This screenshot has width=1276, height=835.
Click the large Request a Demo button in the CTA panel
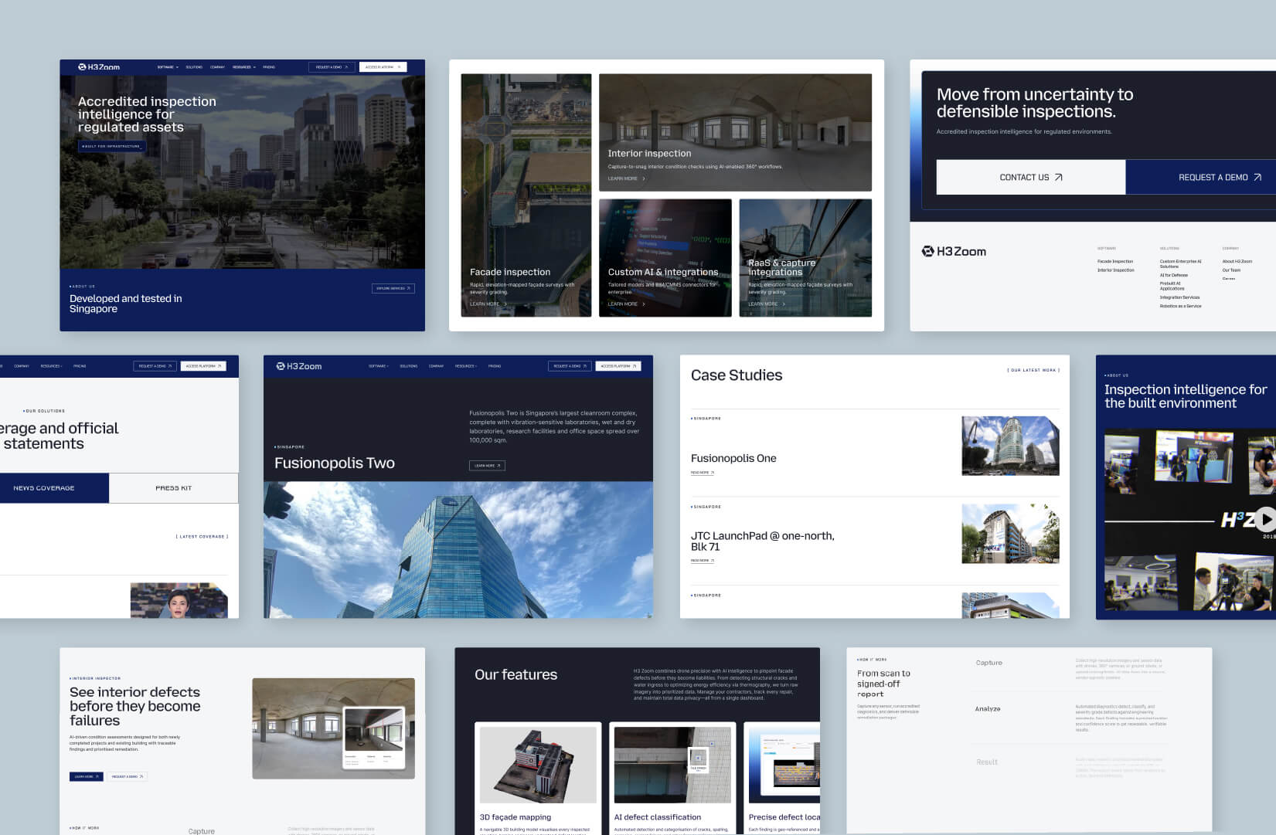(1200, 178)
